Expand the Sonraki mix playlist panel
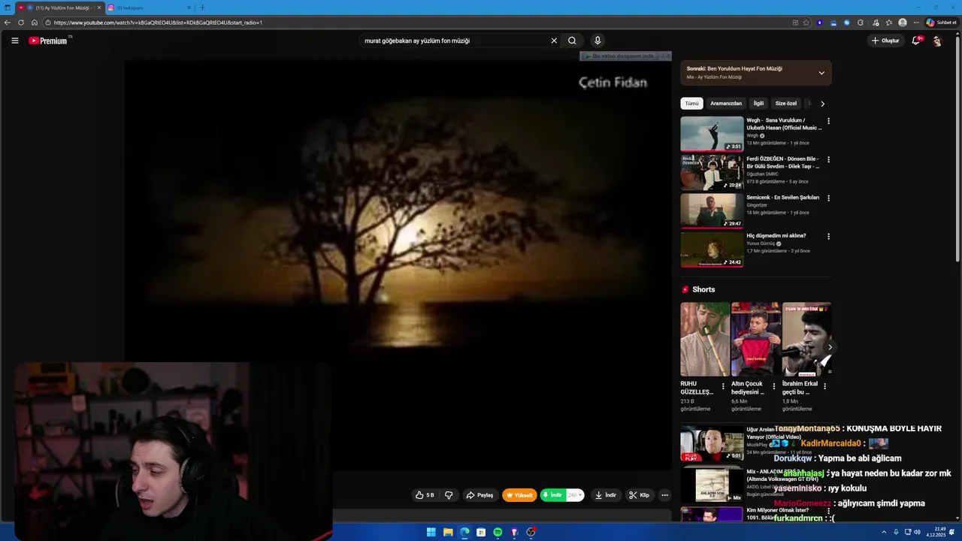Screen dimensions: 962x541 click(821, 73)
